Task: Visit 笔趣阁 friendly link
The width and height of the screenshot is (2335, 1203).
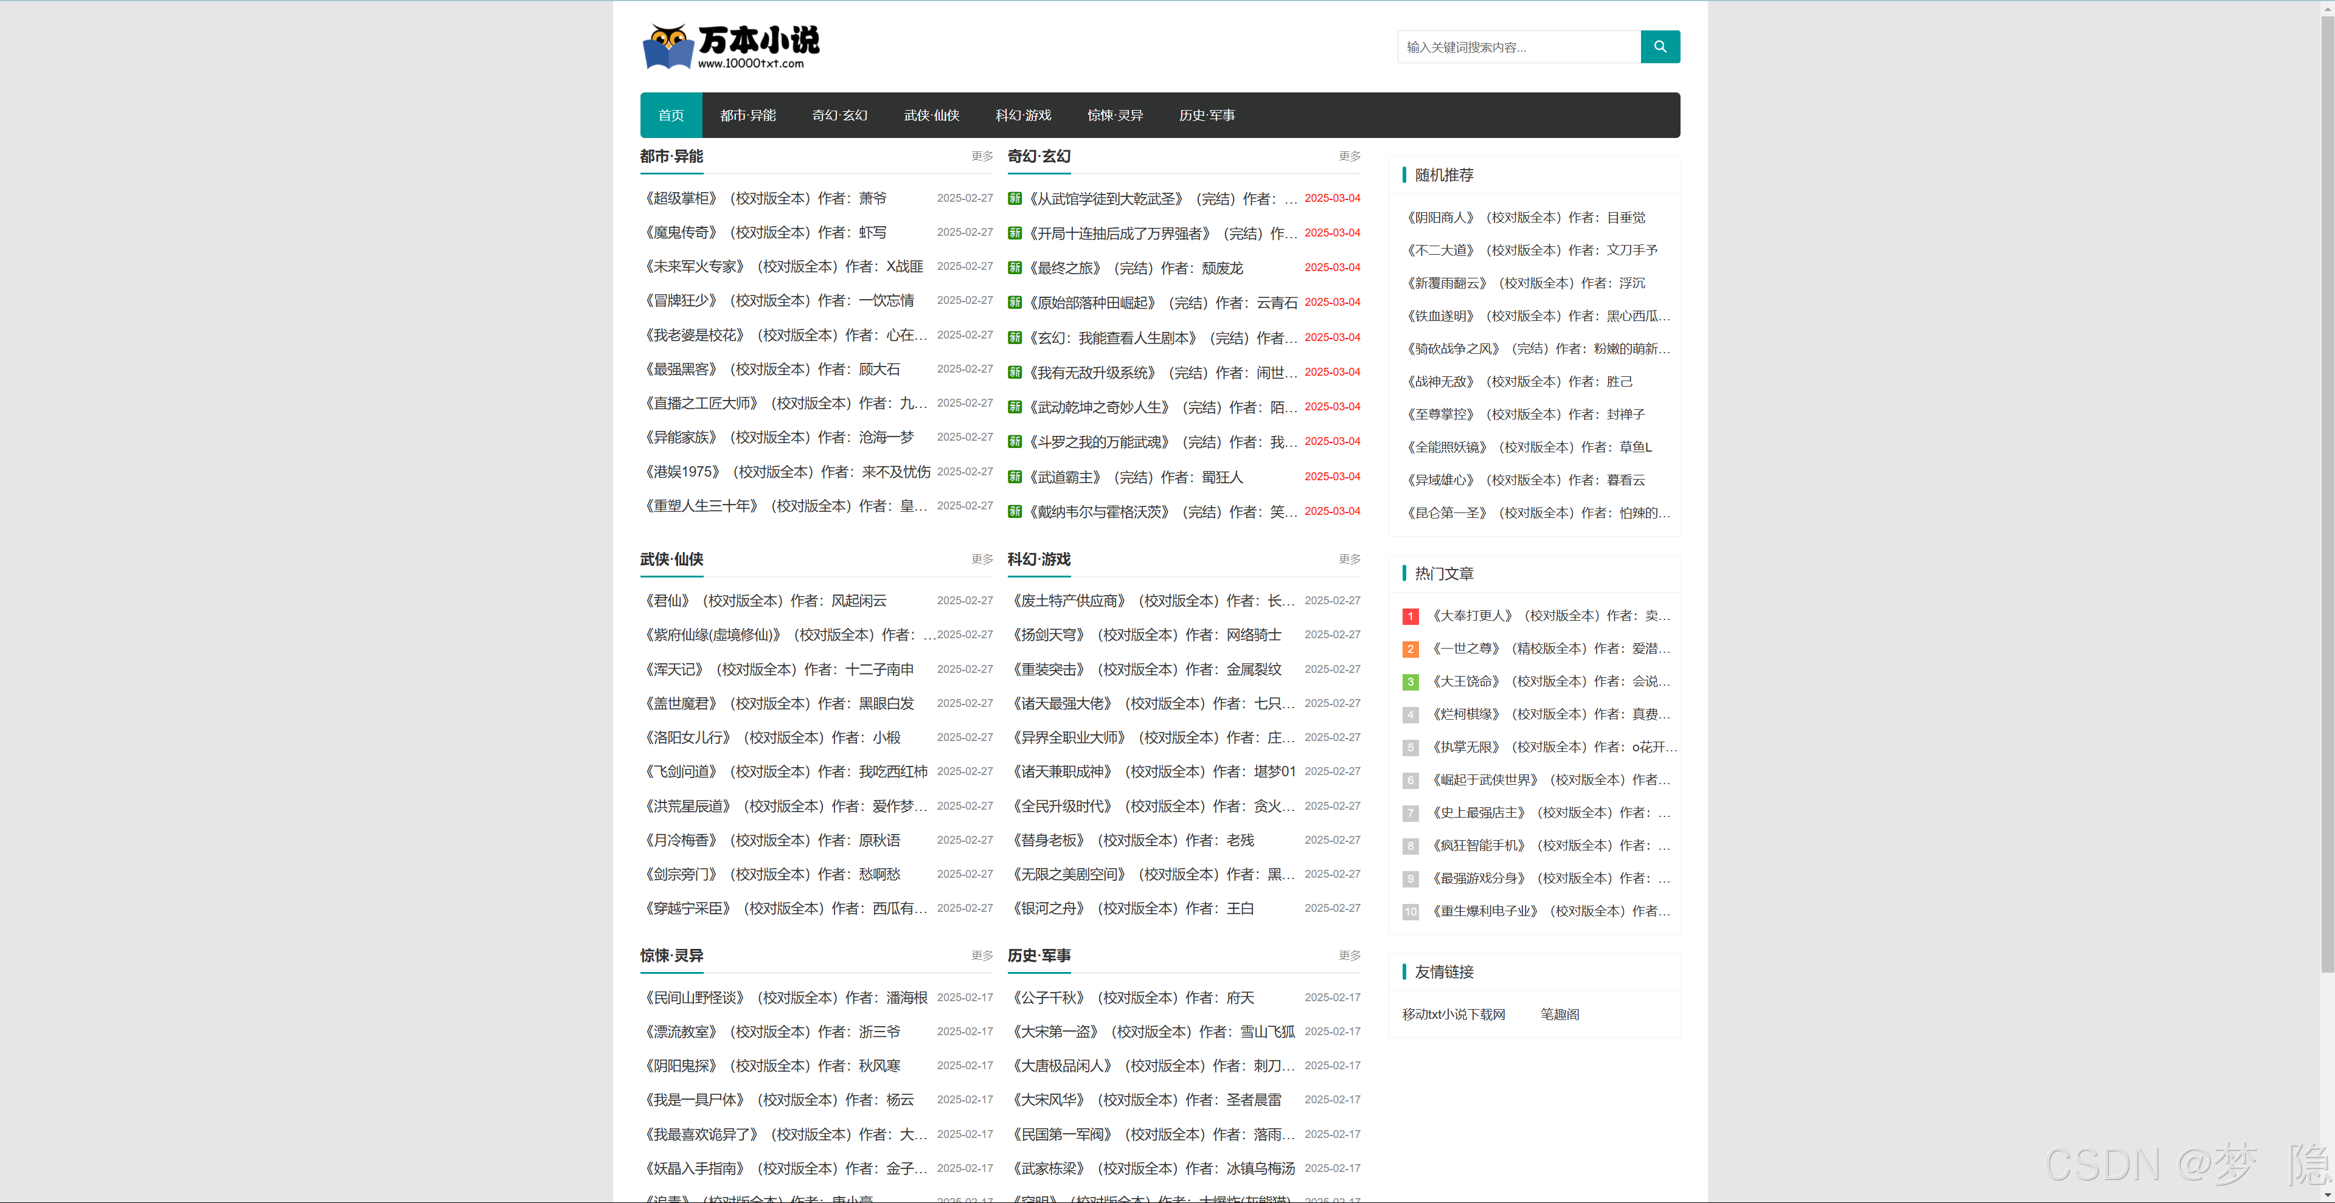Action: click(1559, 1015)
